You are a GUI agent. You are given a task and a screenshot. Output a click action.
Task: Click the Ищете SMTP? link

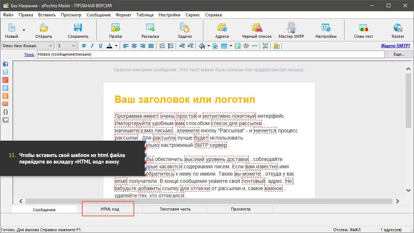[395, 46]
